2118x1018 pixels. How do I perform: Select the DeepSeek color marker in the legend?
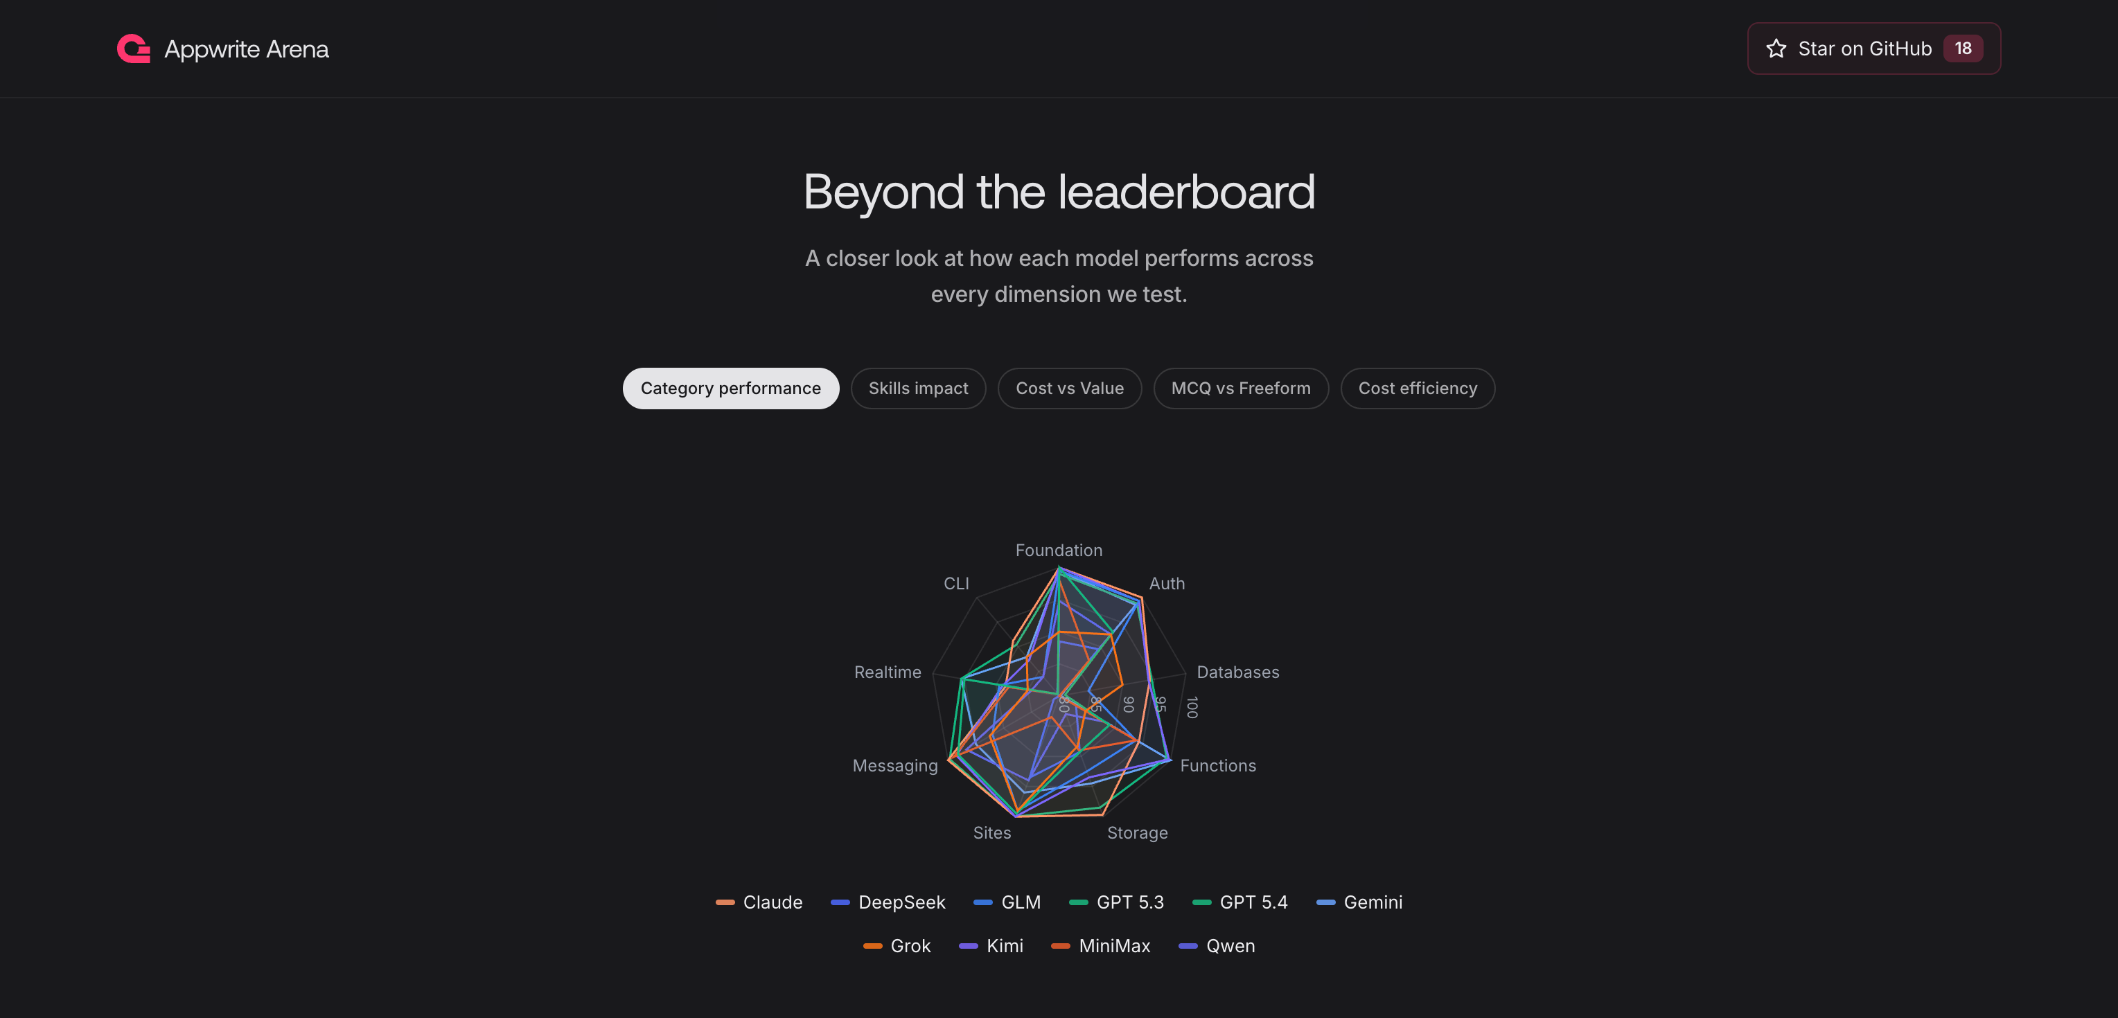click(x=840, y=902)
